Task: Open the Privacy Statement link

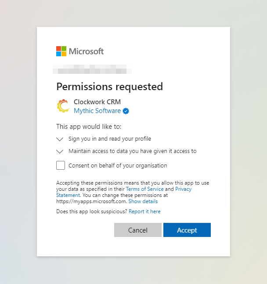Action: pyautogui.click(x=183, y=189)
